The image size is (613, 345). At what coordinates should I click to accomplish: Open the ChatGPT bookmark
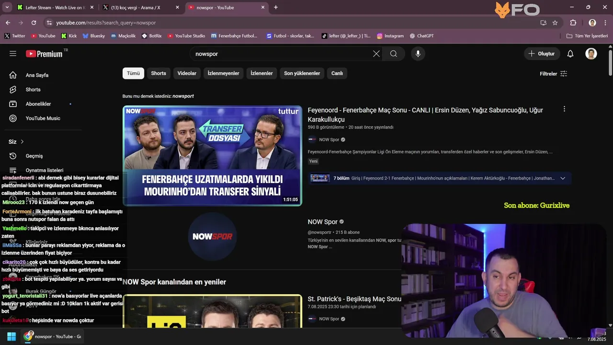coord(421,36)
